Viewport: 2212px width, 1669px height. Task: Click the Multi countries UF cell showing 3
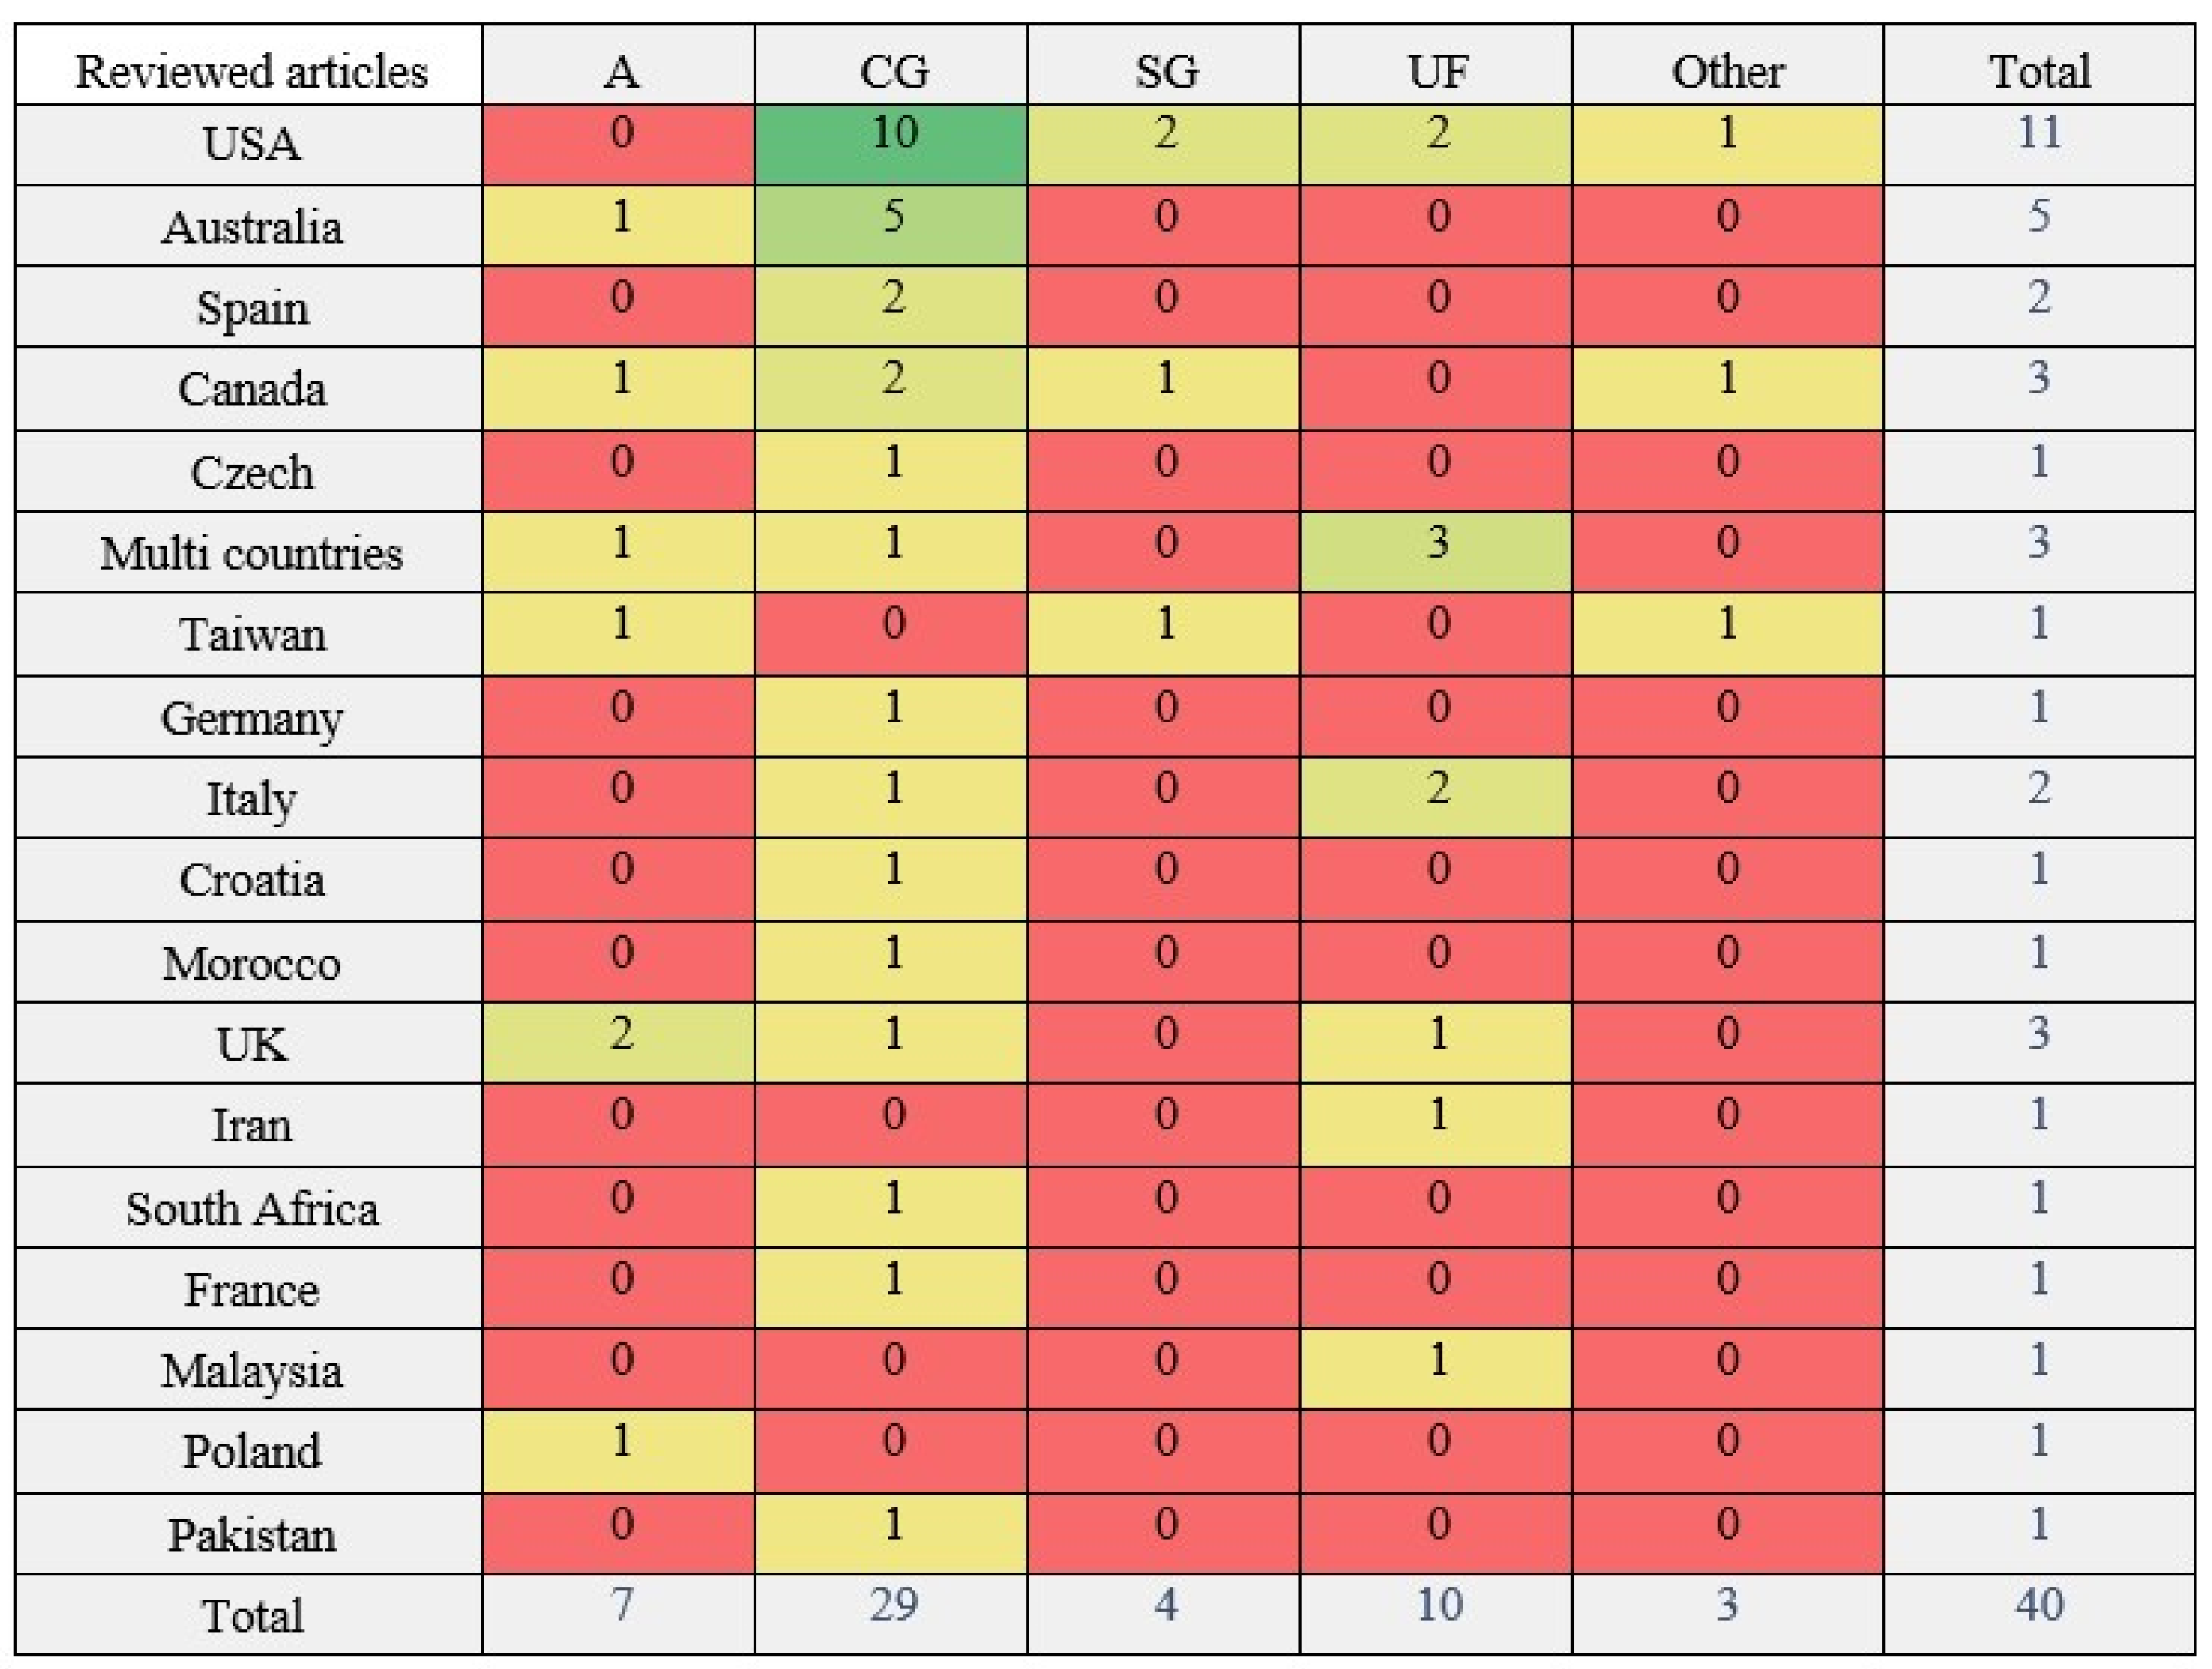[1436, 552]
